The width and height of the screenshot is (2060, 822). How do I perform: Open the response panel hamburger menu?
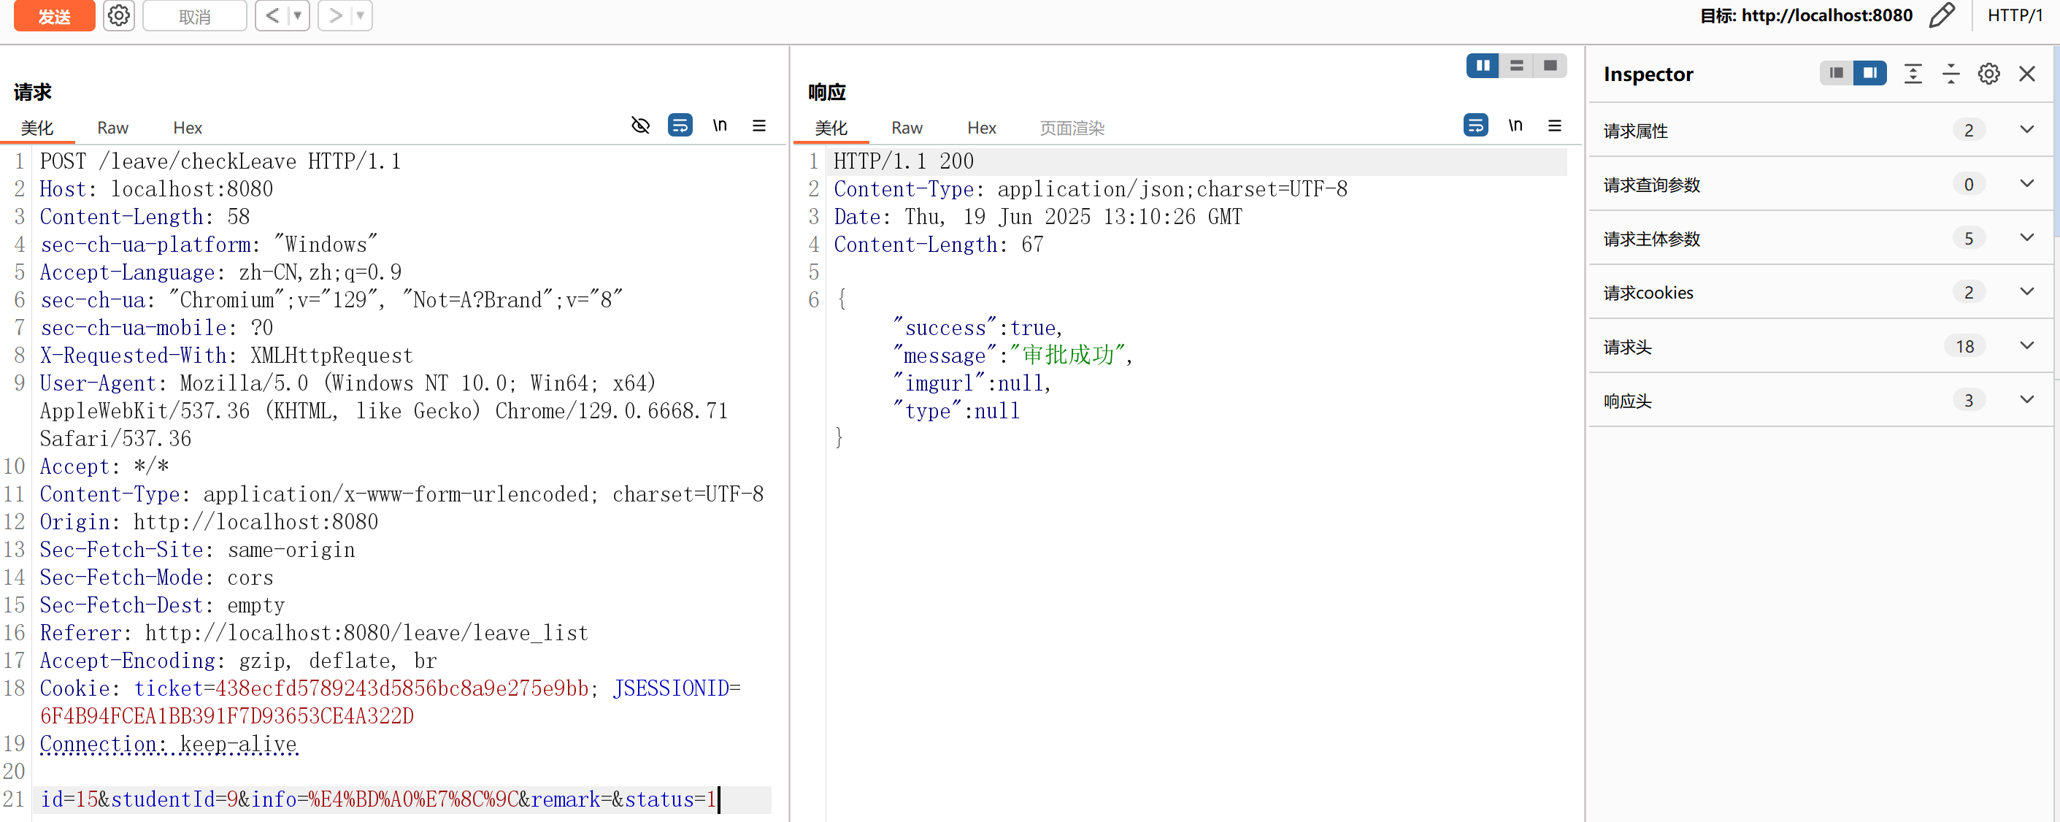pos(1555,125)
